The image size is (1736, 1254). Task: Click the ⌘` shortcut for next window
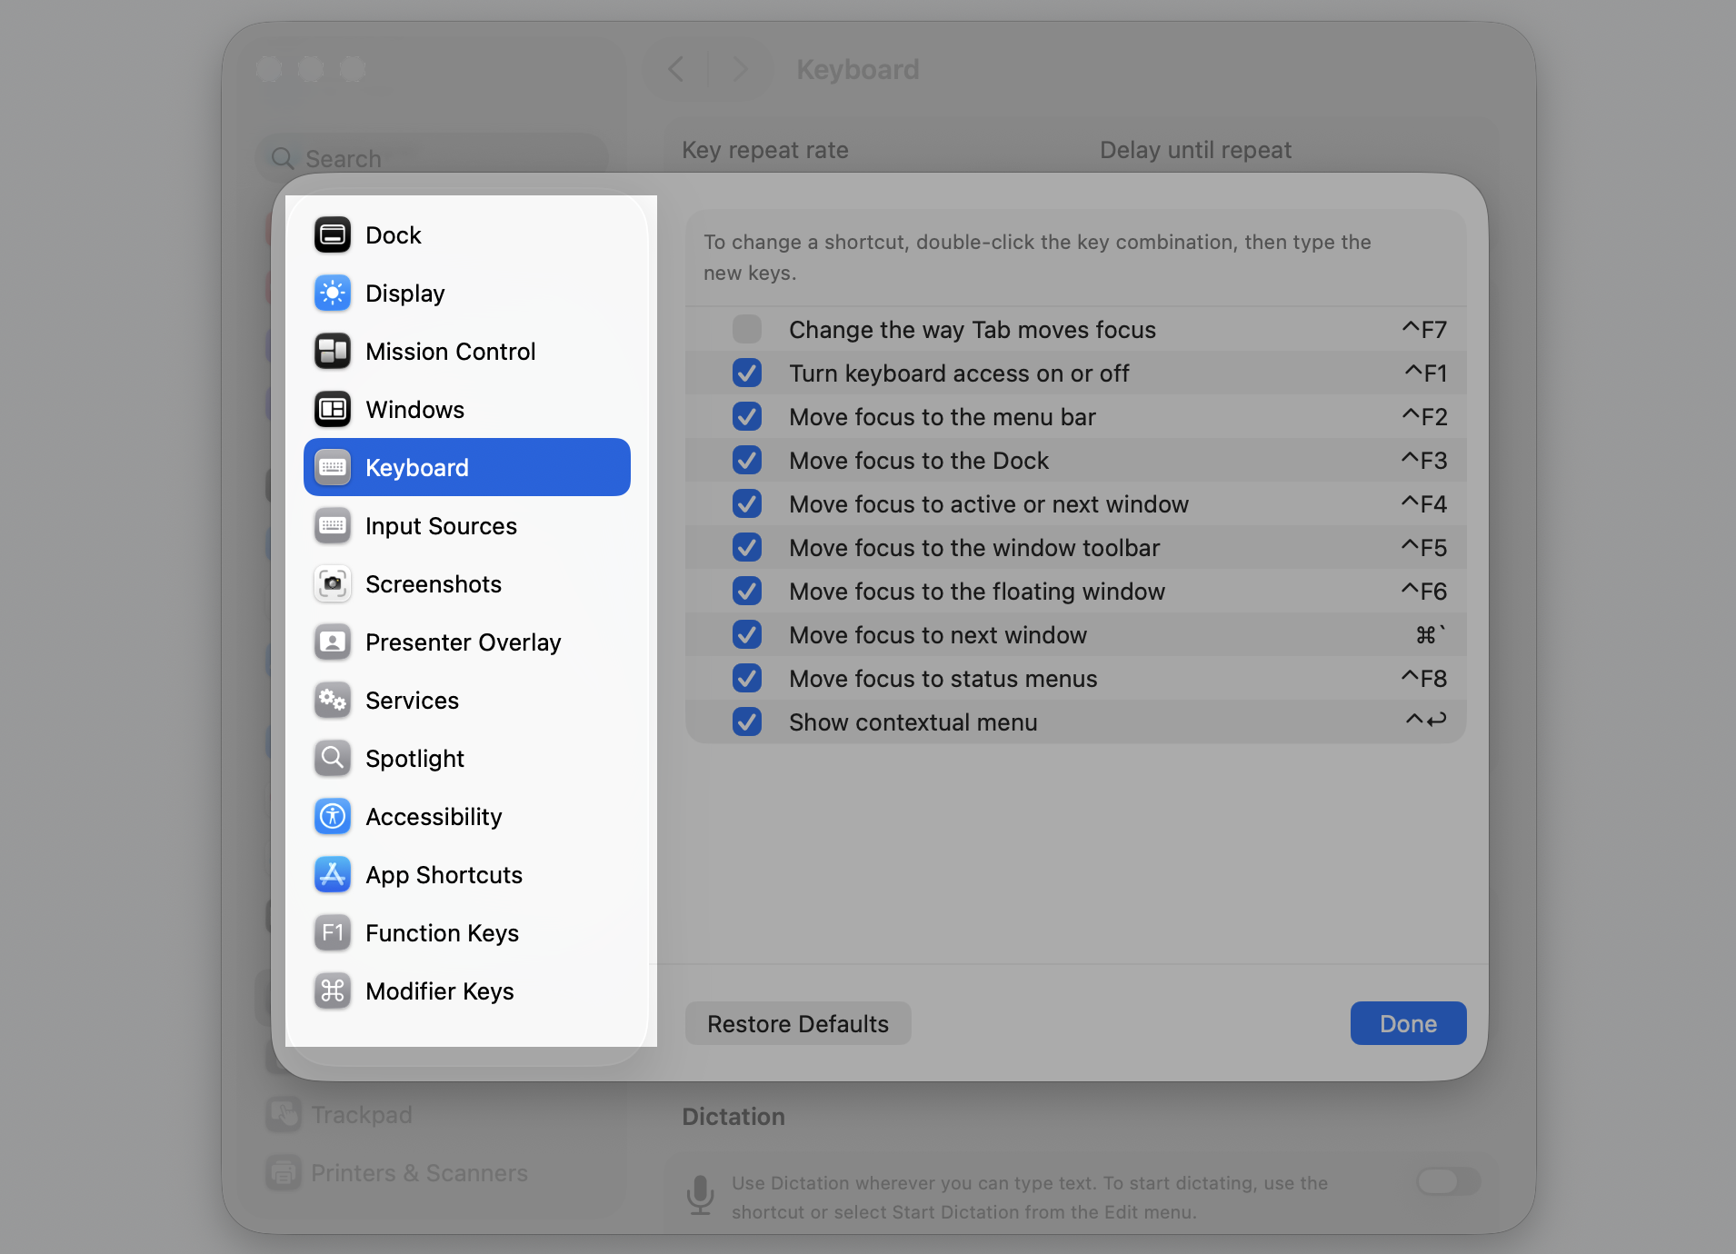tap(1431, 634)
